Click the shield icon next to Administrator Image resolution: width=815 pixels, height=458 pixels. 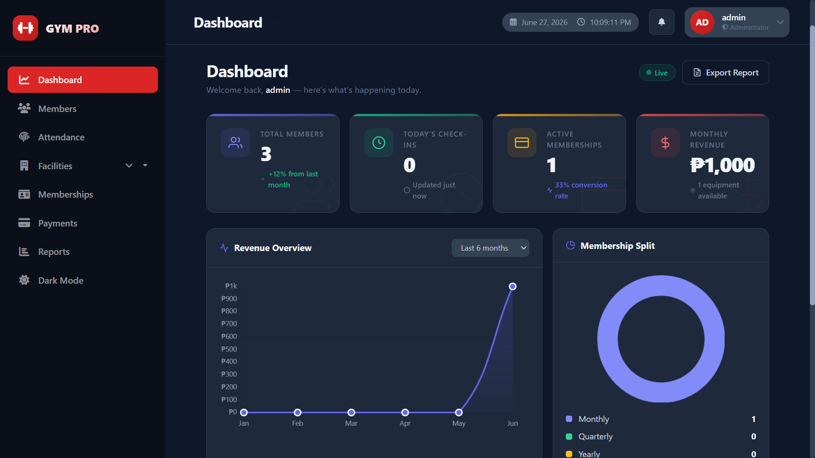[x=725, y=28]
